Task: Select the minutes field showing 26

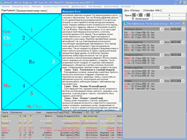Action: 141,15
